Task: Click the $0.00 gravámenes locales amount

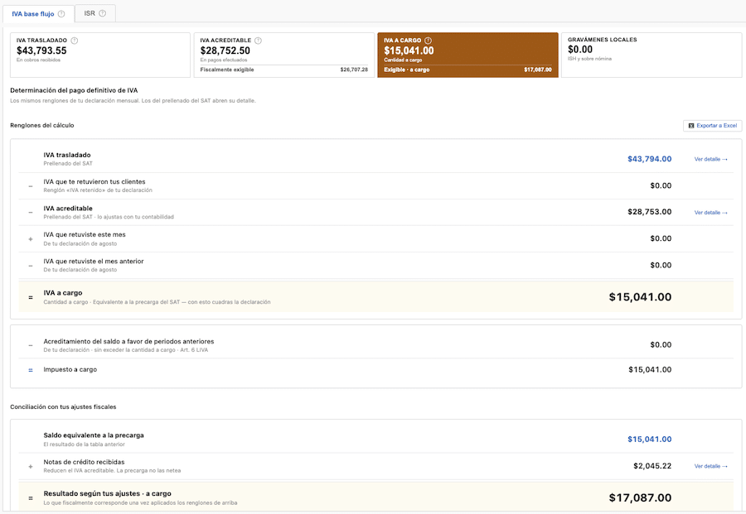Action: [580, 50]
